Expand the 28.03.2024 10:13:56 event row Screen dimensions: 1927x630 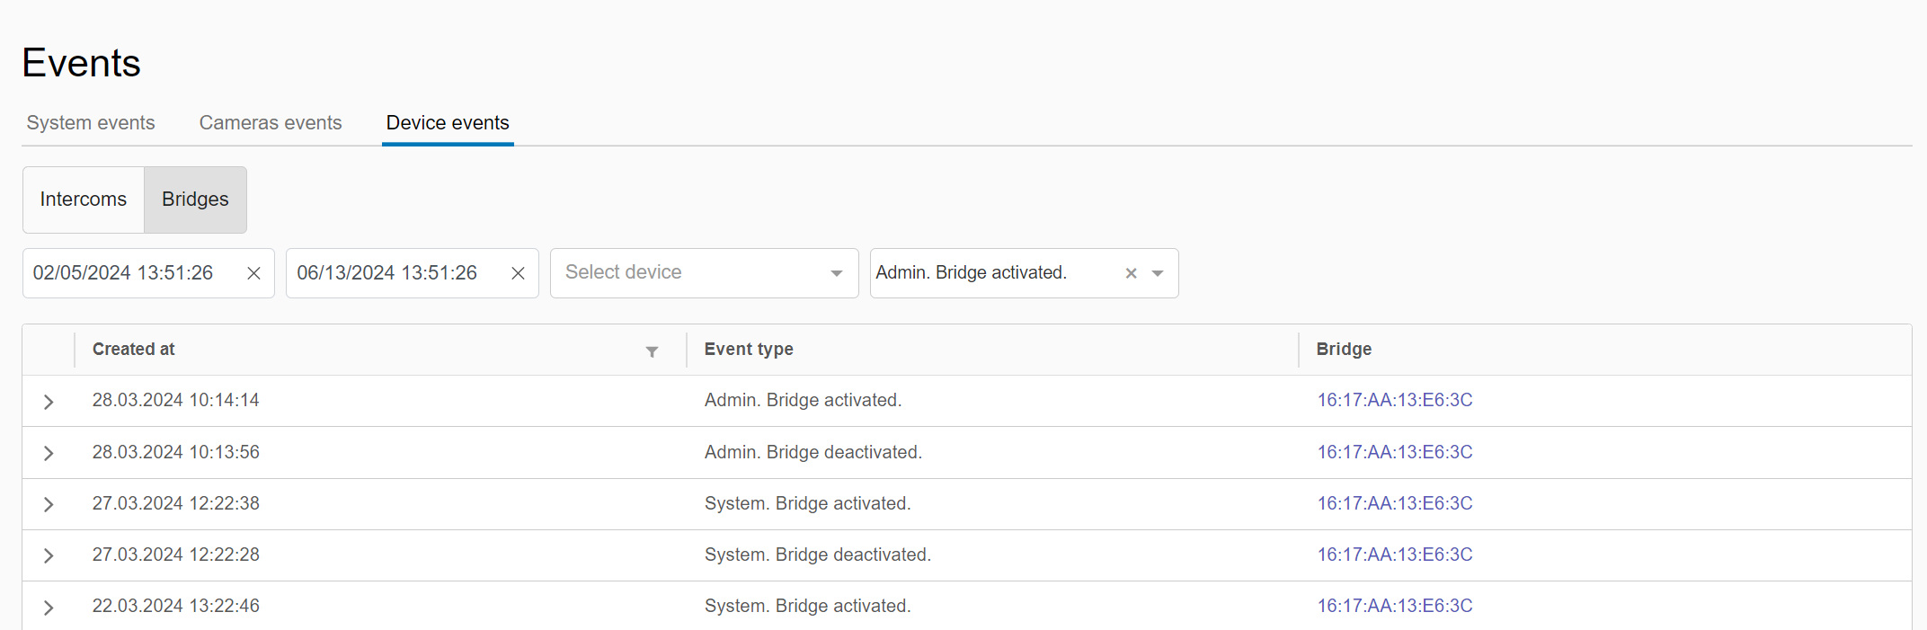49,453
